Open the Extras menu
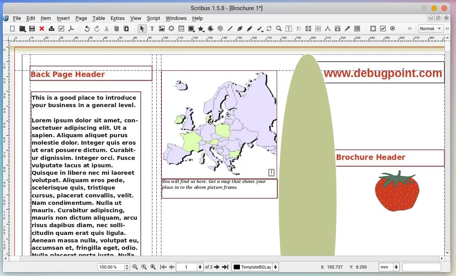Viewport: 456px width, 276px height. (x=117, y=18)
